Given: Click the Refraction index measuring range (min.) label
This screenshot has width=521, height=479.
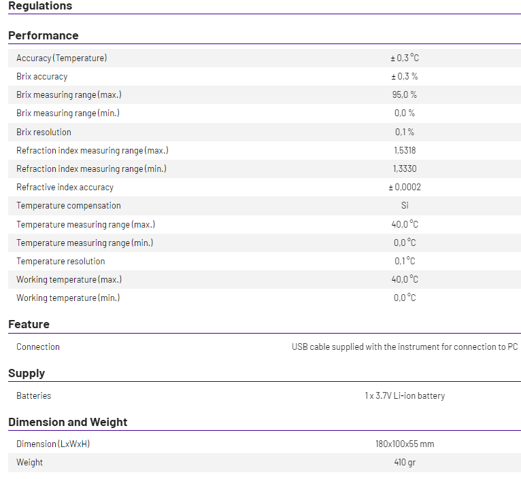Looking at the screenshot, I should point(91,169).
